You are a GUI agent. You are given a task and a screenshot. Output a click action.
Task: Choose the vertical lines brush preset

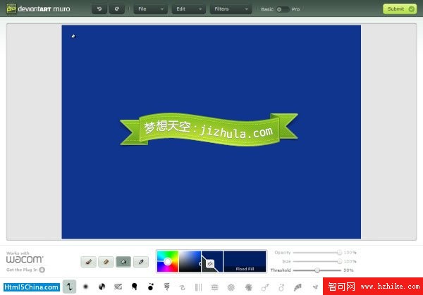198,287
